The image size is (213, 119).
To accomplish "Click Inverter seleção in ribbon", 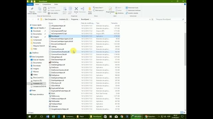I will point(132,13).
